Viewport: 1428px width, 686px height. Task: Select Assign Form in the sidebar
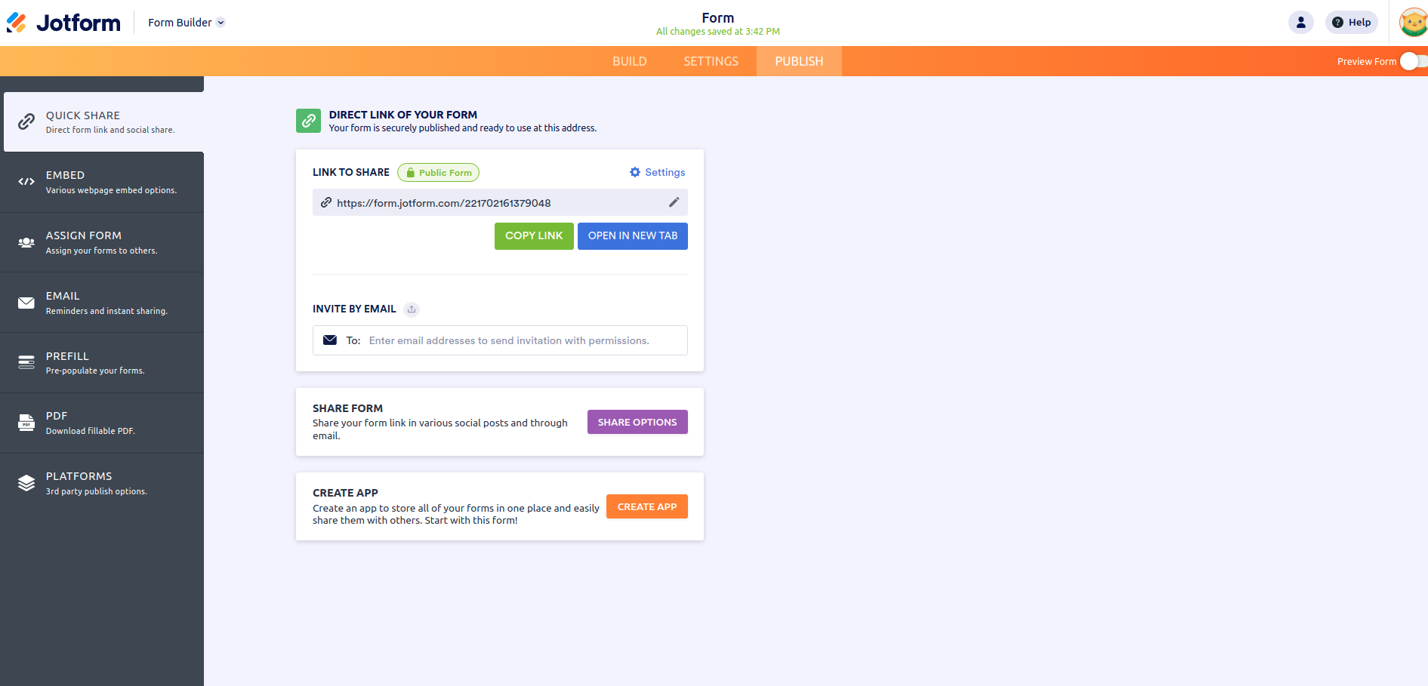click(102, 242)
